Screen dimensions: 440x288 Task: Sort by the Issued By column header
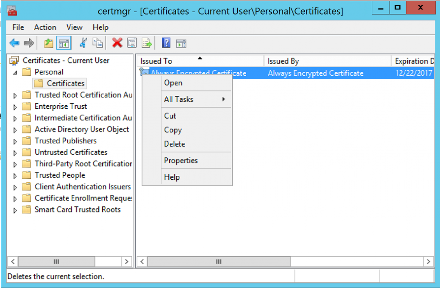coord(327,61)
